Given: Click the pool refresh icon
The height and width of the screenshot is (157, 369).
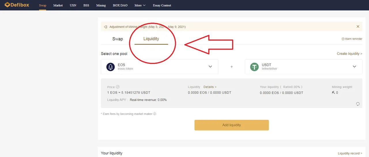Looking at the screenshot, I should click(x=358, y=104).
